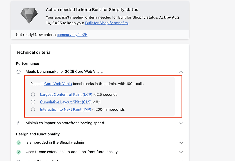The image size is (235, 161).
Task: Open the Core Web Vitals link
Action: (x=58, y=84)
